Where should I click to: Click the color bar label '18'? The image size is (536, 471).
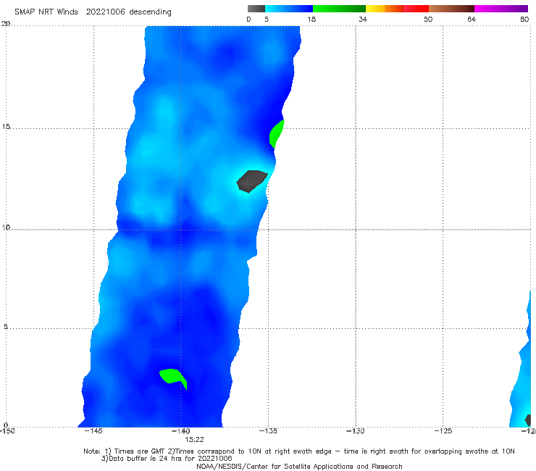click(x=311, y=19)
